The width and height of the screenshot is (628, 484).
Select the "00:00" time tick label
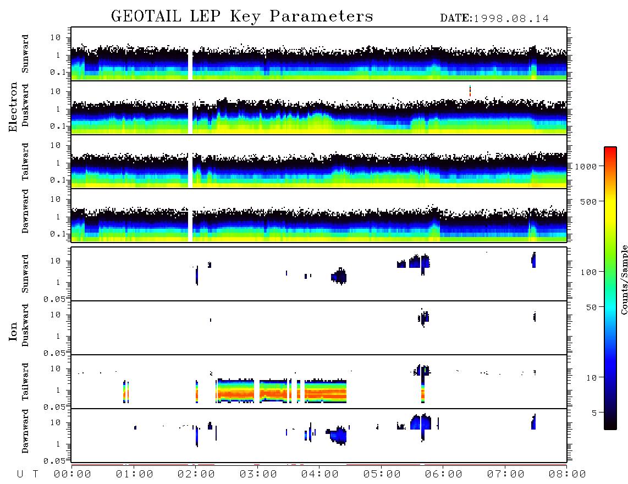click(73, 475)
